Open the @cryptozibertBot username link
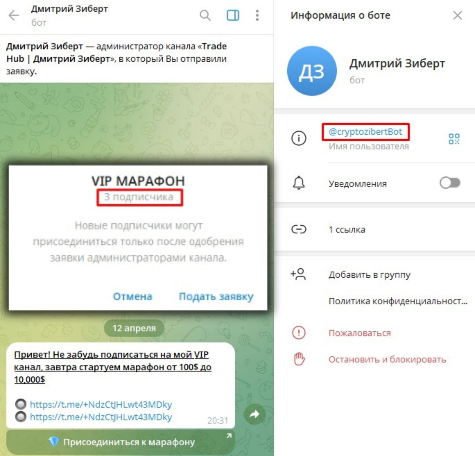The image size is (475, 456). pos(365,131)
